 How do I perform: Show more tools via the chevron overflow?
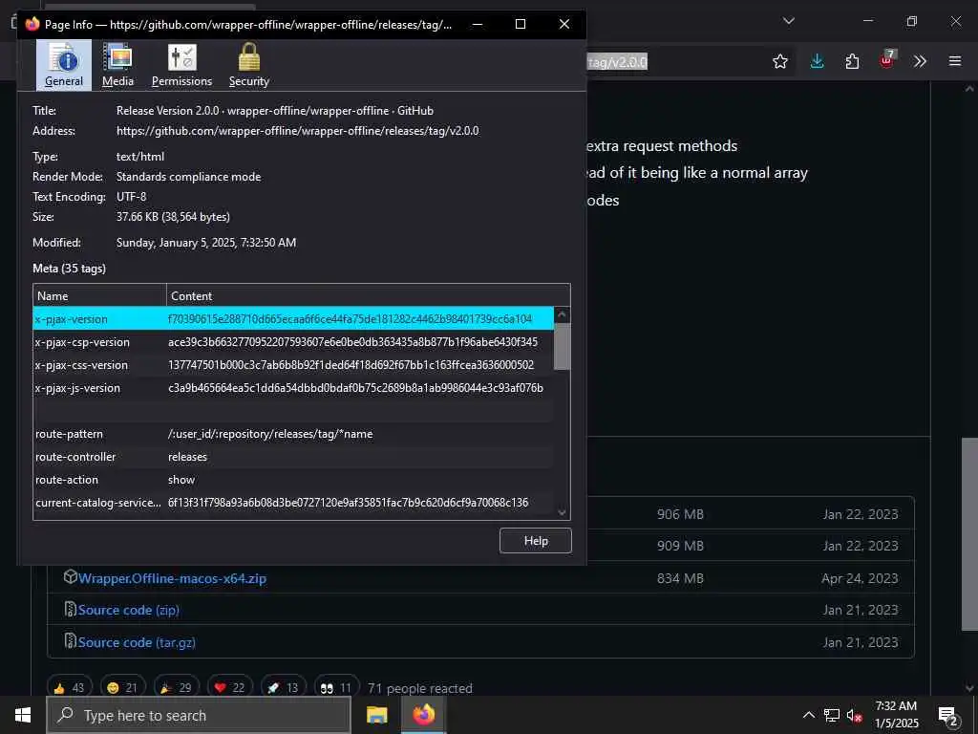920,61
